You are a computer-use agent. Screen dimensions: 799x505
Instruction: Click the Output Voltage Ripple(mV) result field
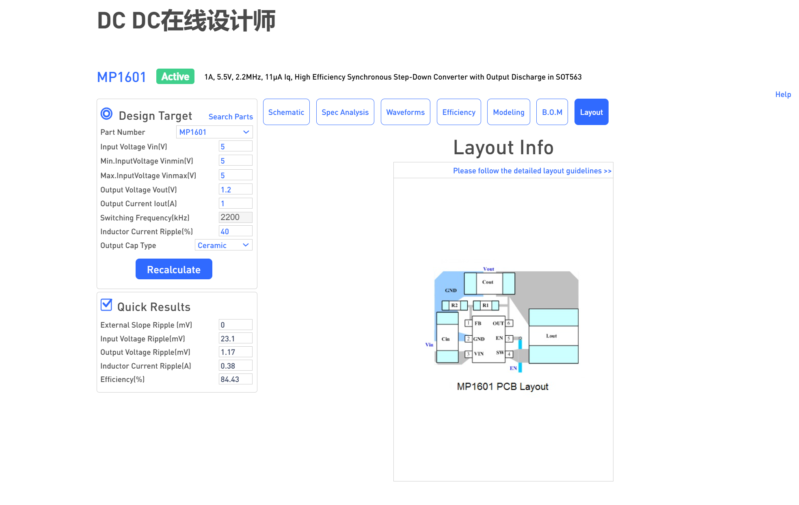pos(235,352)
